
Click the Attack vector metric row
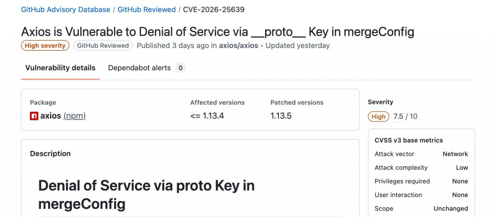(x=421, y=154)
